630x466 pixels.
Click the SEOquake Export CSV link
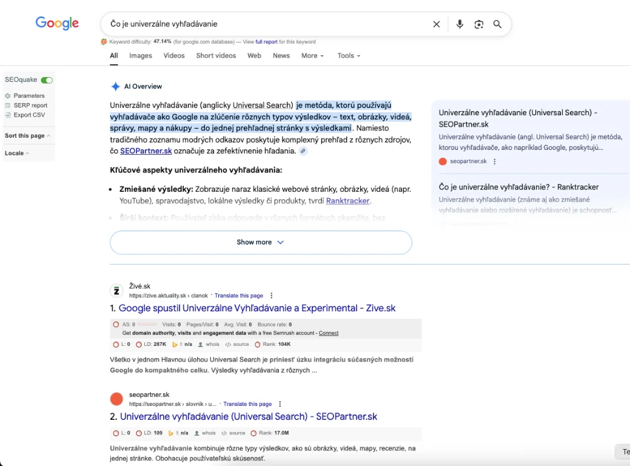29,115
